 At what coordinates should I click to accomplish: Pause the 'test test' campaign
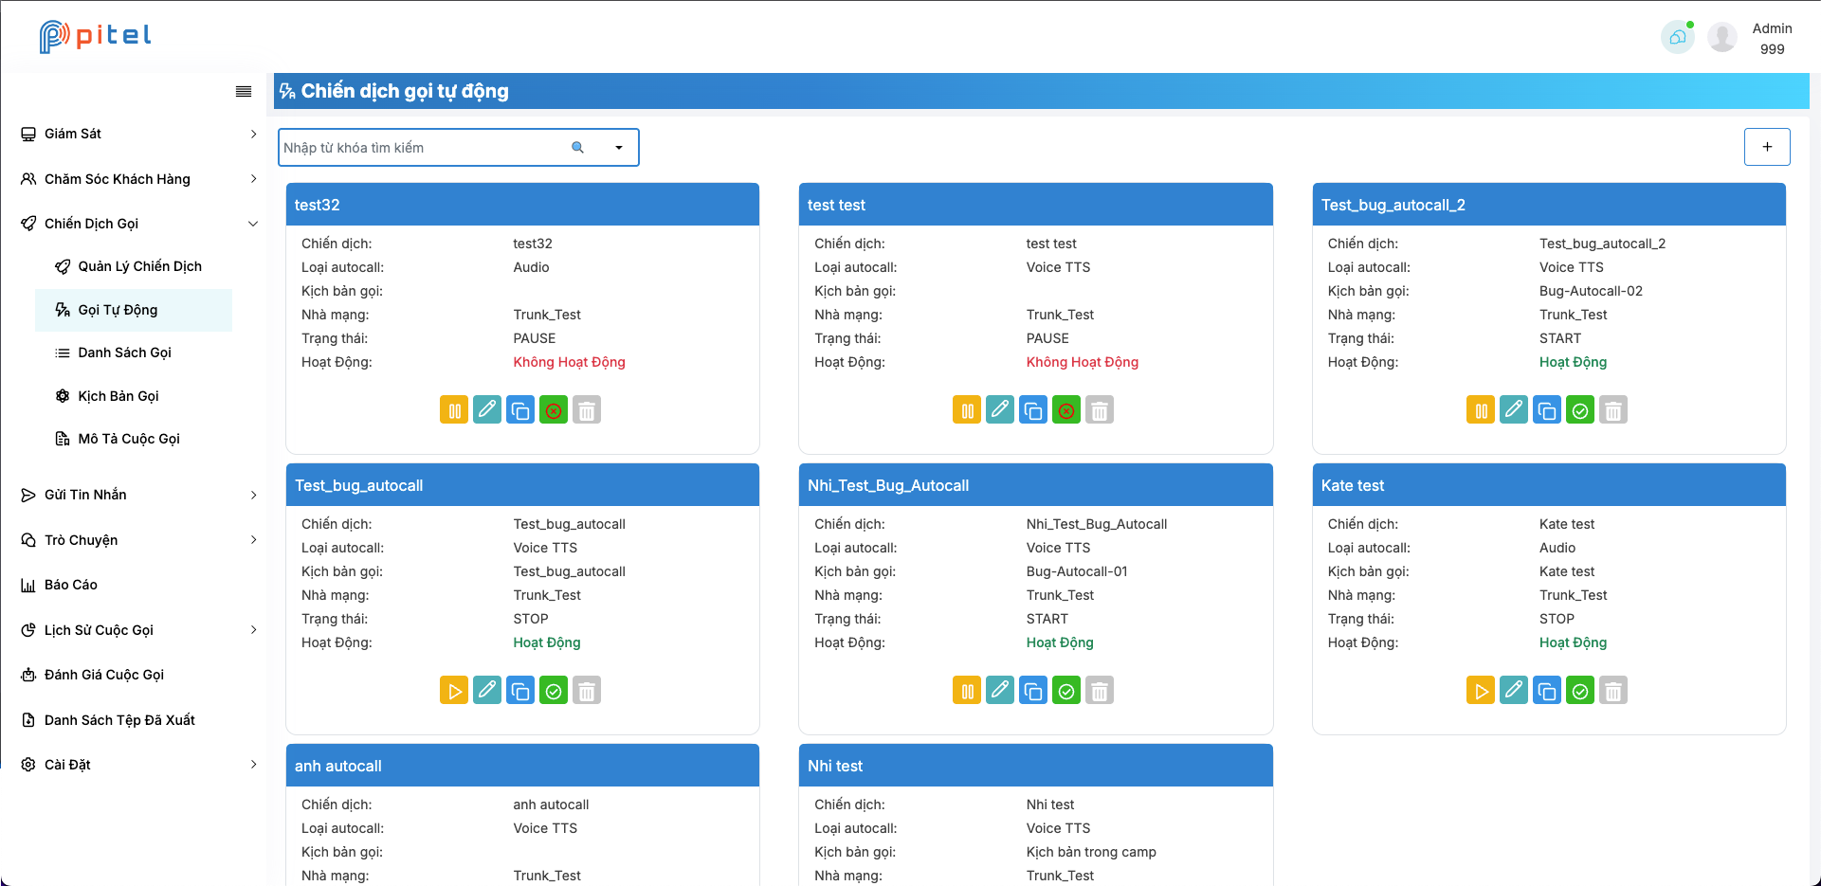point(967,410)
